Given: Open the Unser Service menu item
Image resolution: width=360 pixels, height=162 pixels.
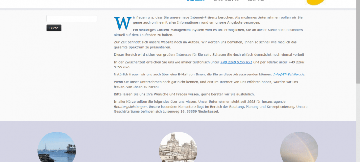Looking at the screenshot, I should pos(226,1).
